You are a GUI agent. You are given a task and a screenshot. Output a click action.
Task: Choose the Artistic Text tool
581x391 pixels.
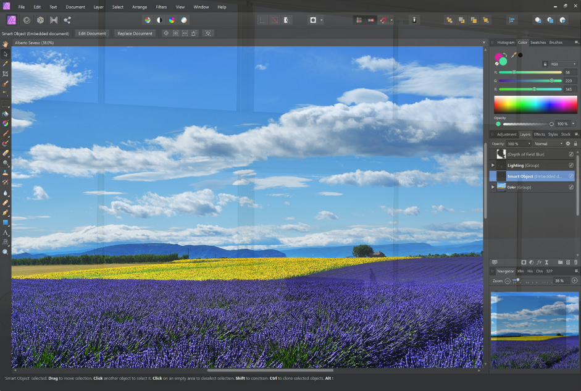6,233
